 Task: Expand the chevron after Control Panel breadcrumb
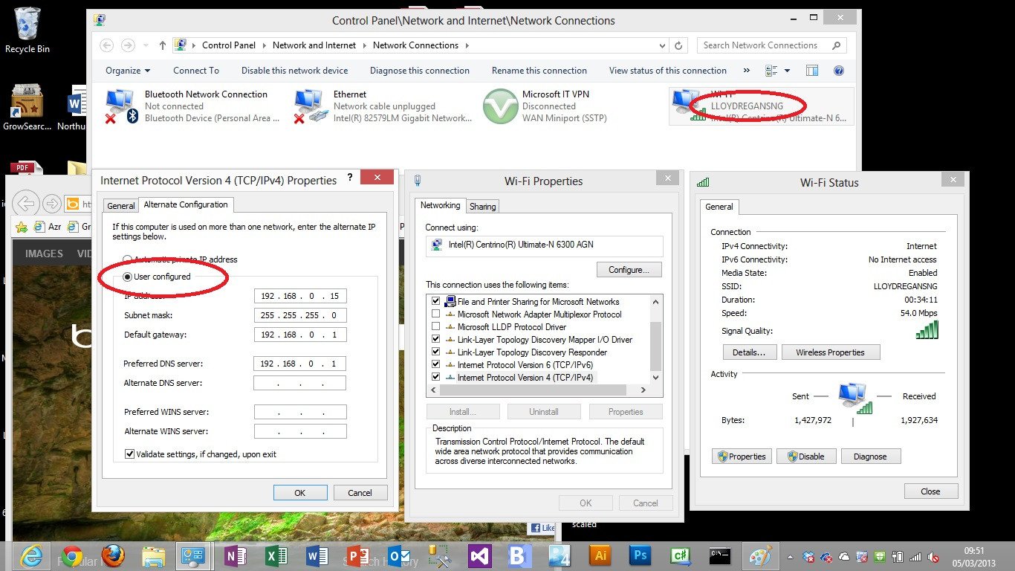pyautogui.click(x=264, y=45)
